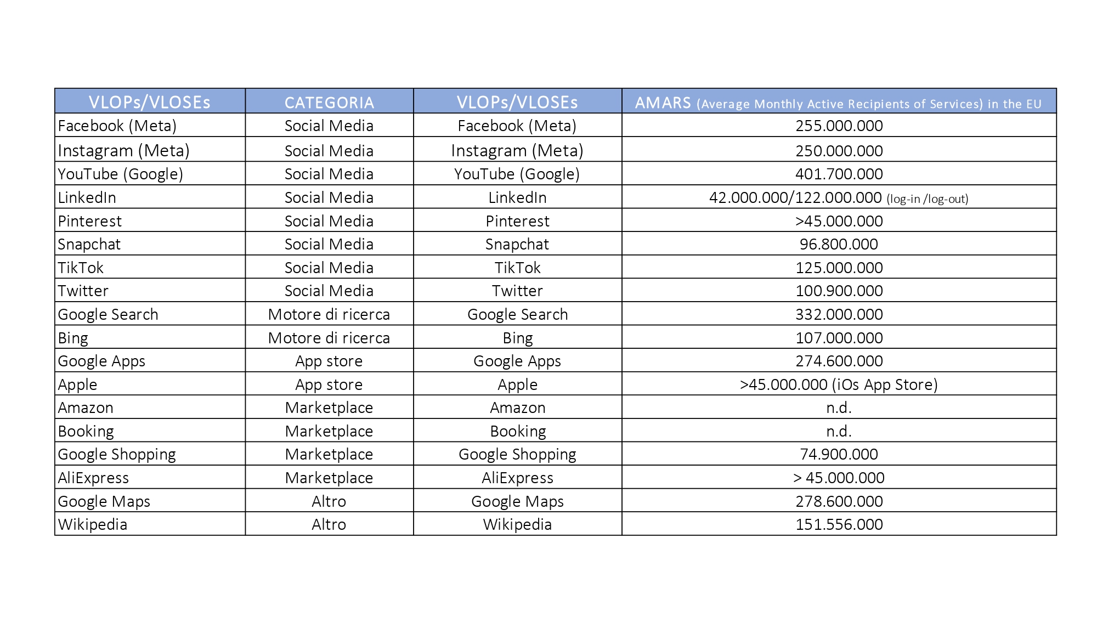Select the TikTok value 125.000.000
The image size is (1097, 617).
[839, 268]
